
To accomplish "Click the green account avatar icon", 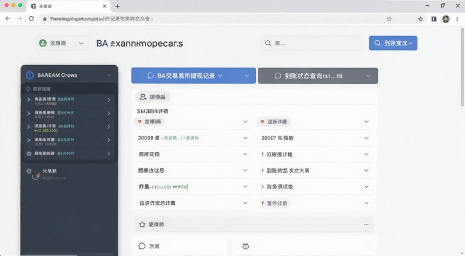I will [42, 43].
